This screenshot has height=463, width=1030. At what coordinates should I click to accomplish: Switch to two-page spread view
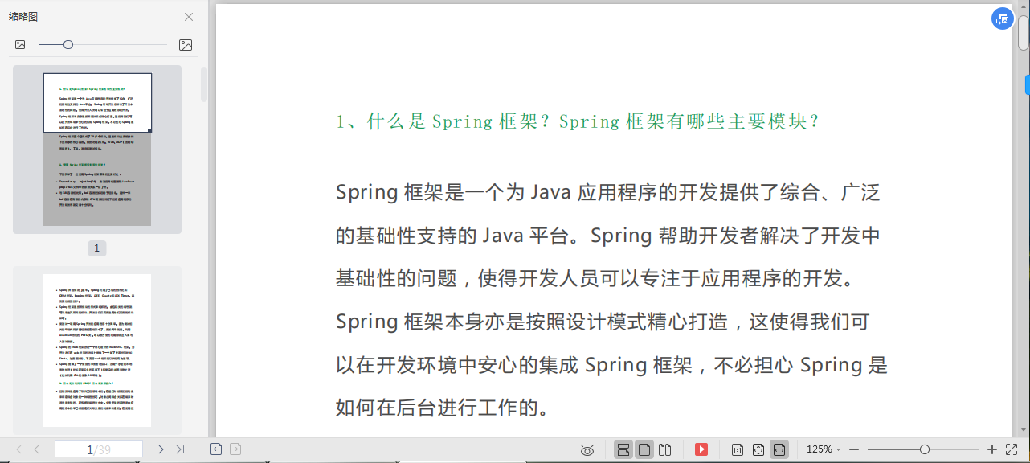click(x=664, y=449)
